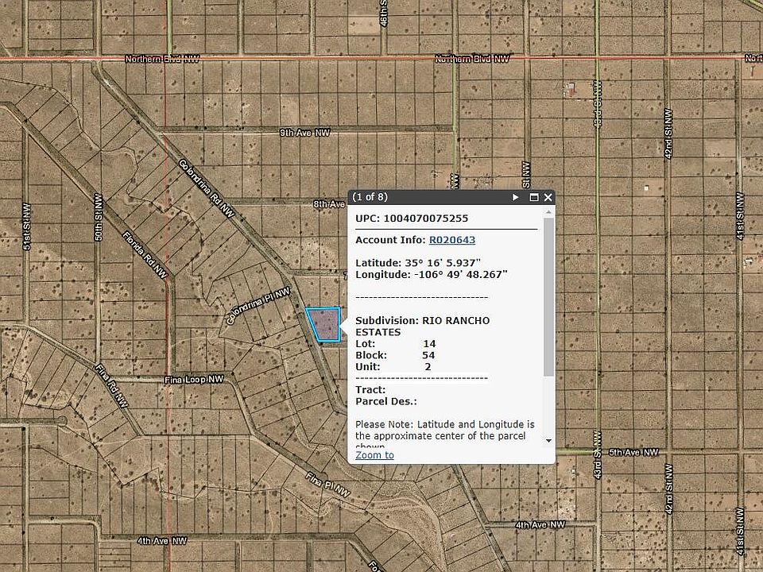Image resolution: width=763 pixels, height=572 pixels.
Task: Click the popup scrollbar down arrow
Action: point(548,440)
